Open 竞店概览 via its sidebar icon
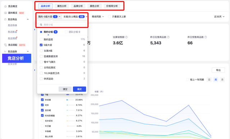The height and width of the screenshot is (139, 230). (5, 6)
